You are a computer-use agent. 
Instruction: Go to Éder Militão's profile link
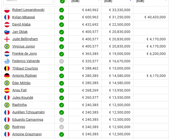(x=21, y=83)
